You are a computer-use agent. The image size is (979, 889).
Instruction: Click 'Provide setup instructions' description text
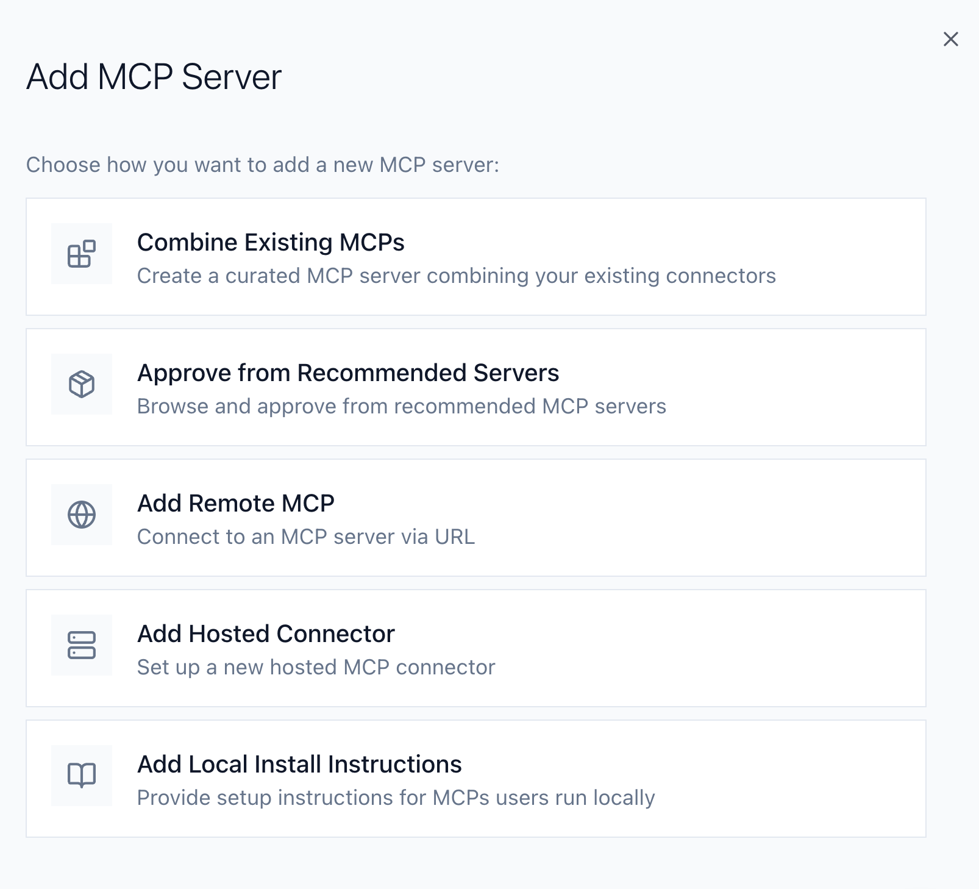coord(396,798)
